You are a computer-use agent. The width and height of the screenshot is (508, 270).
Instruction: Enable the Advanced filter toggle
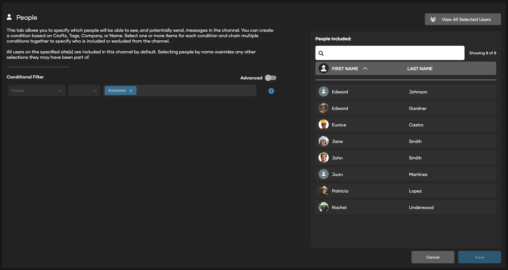tap(271, 78)
